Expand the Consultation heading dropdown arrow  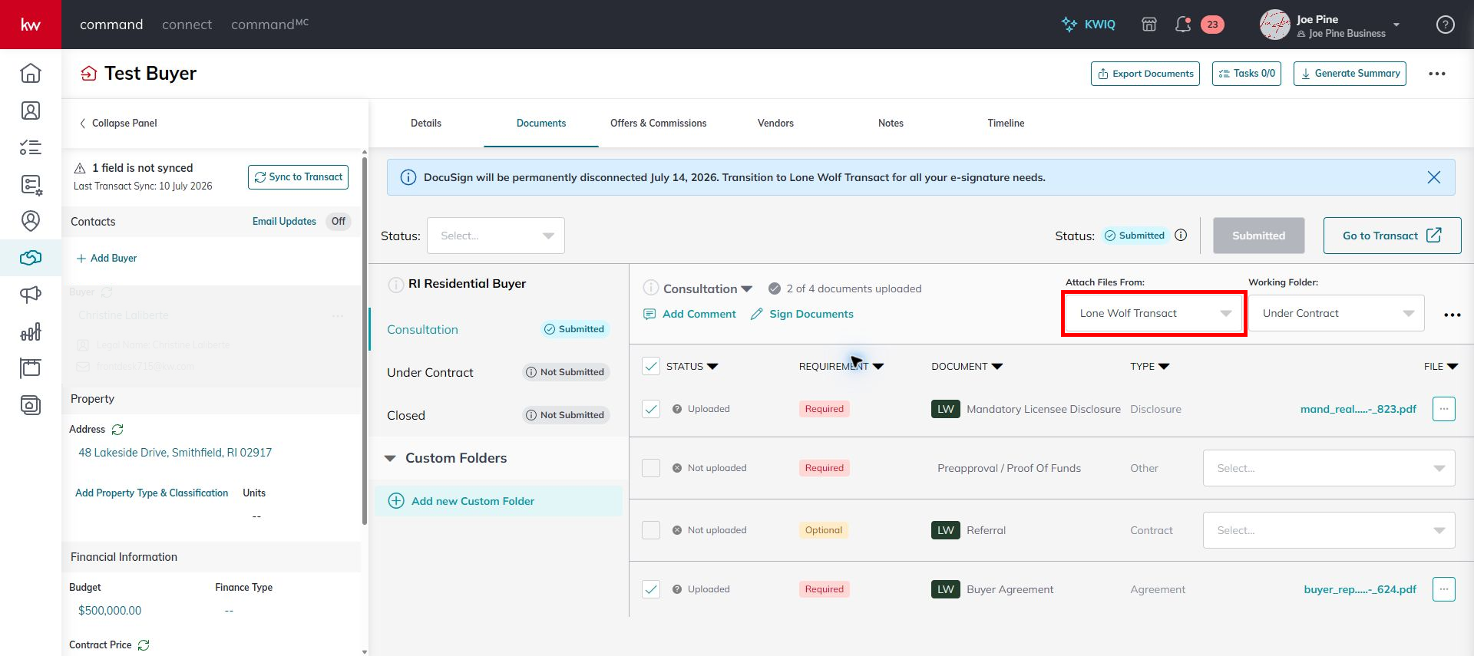[746, 289]
